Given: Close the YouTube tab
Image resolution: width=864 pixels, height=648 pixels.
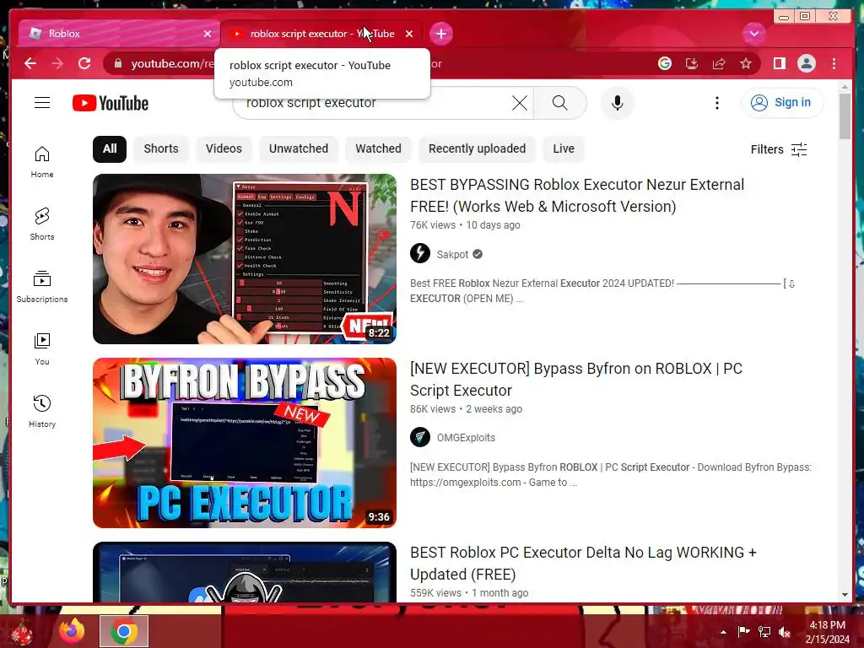Looking at the screenshot, I should (x=409, y=34).
